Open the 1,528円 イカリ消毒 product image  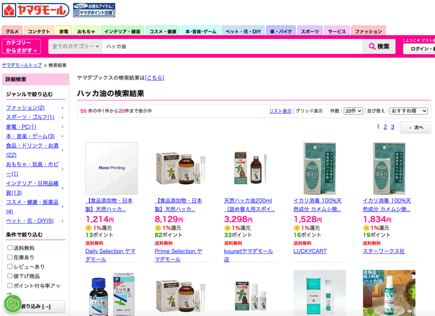(319, 169)
